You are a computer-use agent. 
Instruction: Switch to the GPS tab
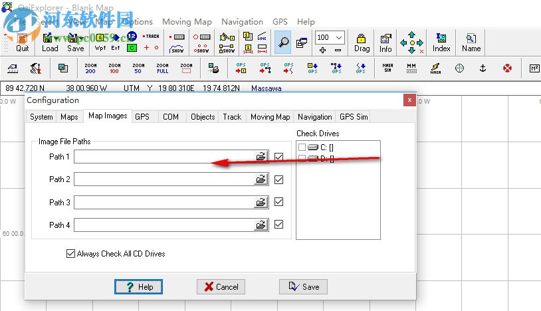point(142,117)
